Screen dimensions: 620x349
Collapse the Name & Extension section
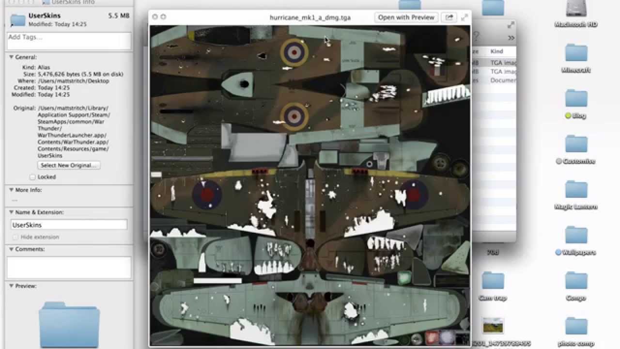[x=11, y=212]
